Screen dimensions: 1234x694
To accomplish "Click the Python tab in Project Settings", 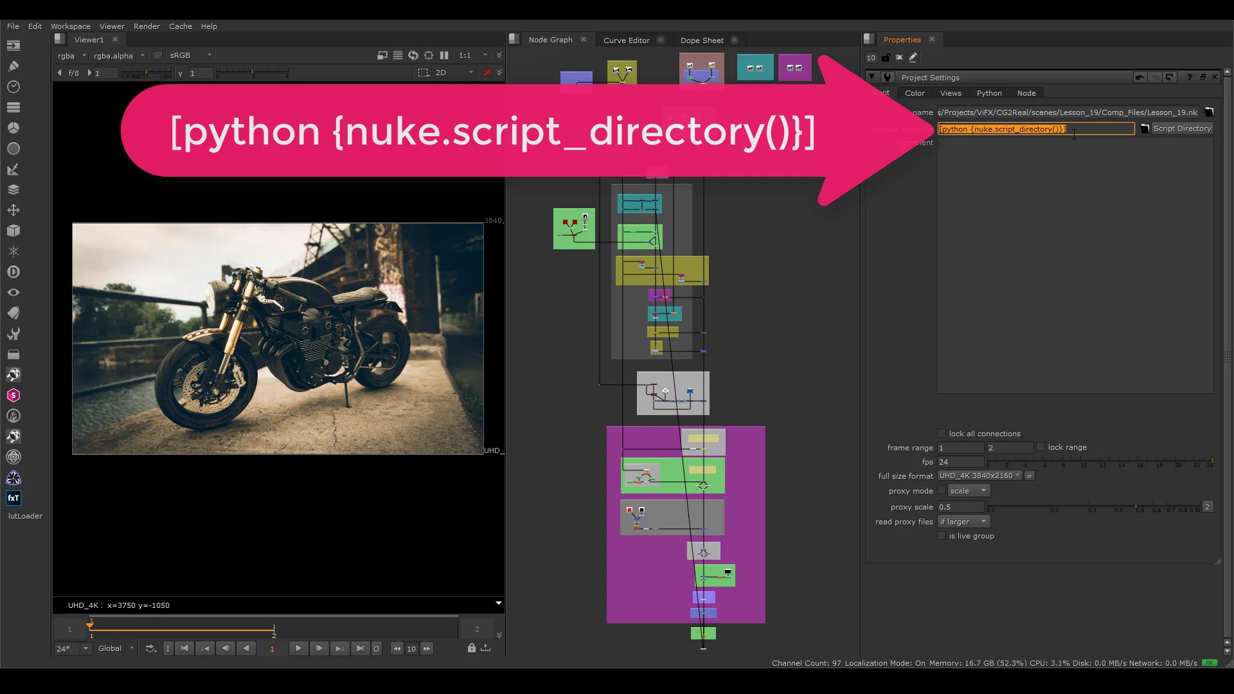I will tap(989, 93).
